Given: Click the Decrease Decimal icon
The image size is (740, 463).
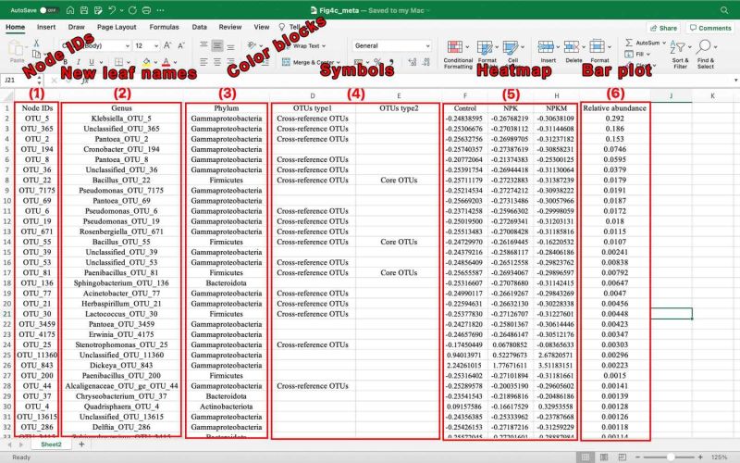Looking at the screenshot, I should point(426,62).
